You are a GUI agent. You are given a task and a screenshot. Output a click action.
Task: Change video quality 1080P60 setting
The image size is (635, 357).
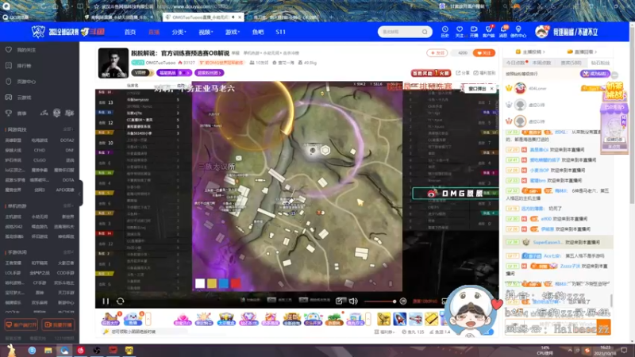click(x=425, y=301)
